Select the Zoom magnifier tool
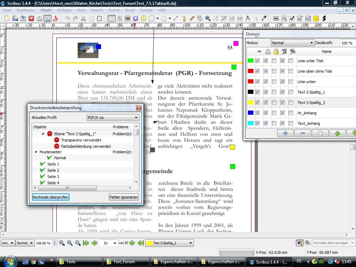The width and height of the screenshot is (356, 267). (x=208, y=18)
